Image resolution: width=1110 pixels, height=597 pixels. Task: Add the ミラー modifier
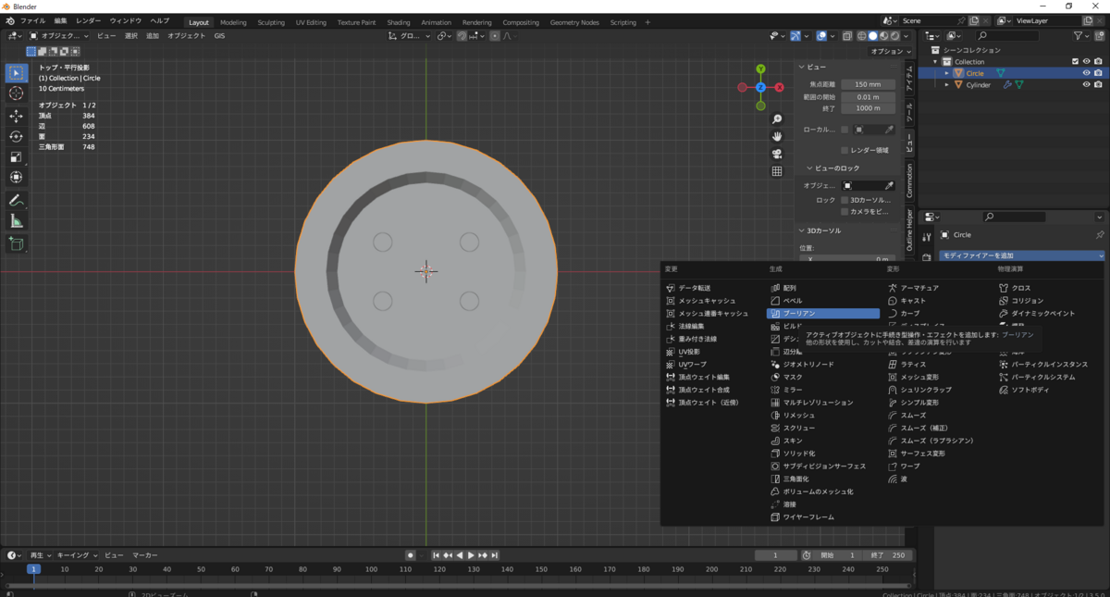(793, 390)
